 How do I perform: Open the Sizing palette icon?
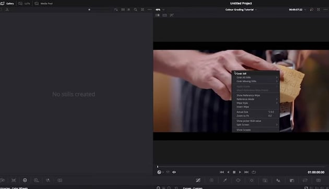coord(305,180)
